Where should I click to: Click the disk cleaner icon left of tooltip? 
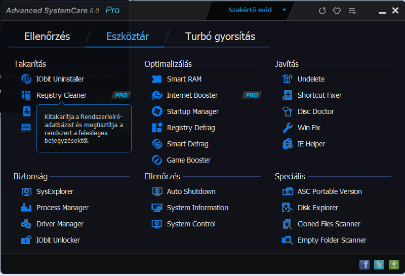(x=26, y=128)
